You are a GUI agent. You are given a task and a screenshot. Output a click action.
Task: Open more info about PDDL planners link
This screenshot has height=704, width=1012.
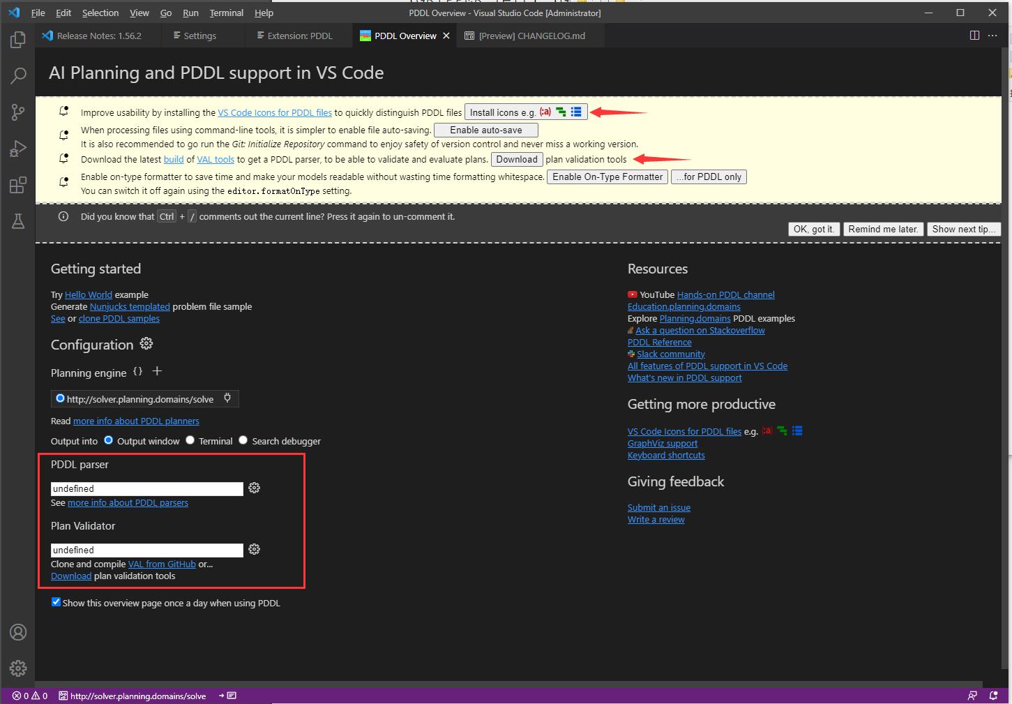point(136,421)
